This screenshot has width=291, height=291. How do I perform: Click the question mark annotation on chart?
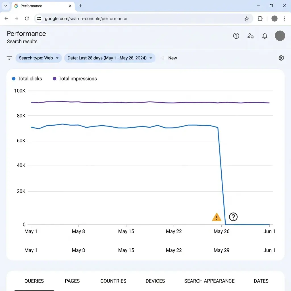[x=233, y=217]
